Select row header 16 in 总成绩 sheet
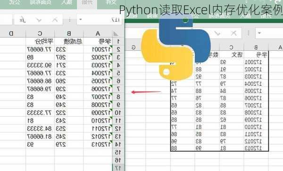Screen dimensions: 283x171 point(118,160)
